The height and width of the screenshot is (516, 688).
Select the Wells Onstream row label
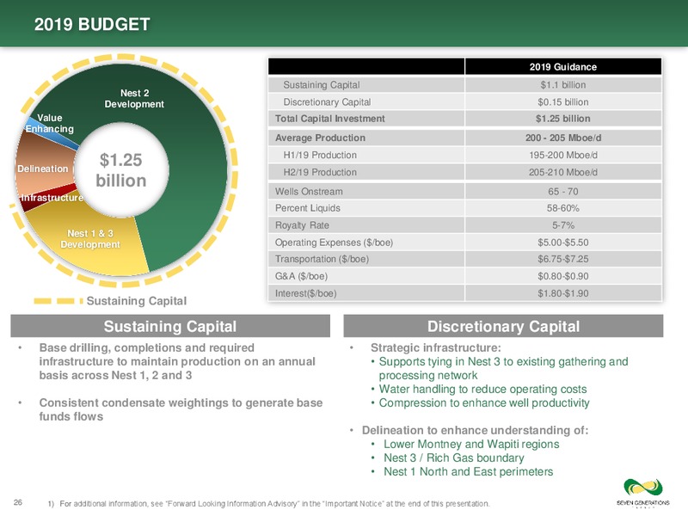point(309,191)
